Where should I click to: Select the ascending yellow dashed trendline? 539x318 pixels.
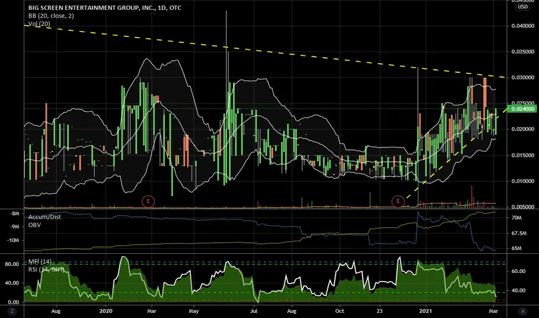point(456,154)
